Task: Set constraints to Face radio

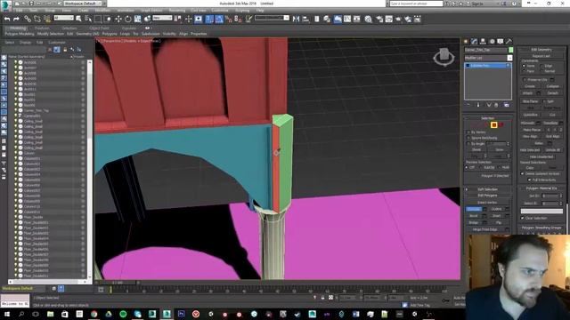Action: pyautogui.click(x=524, y=71)
